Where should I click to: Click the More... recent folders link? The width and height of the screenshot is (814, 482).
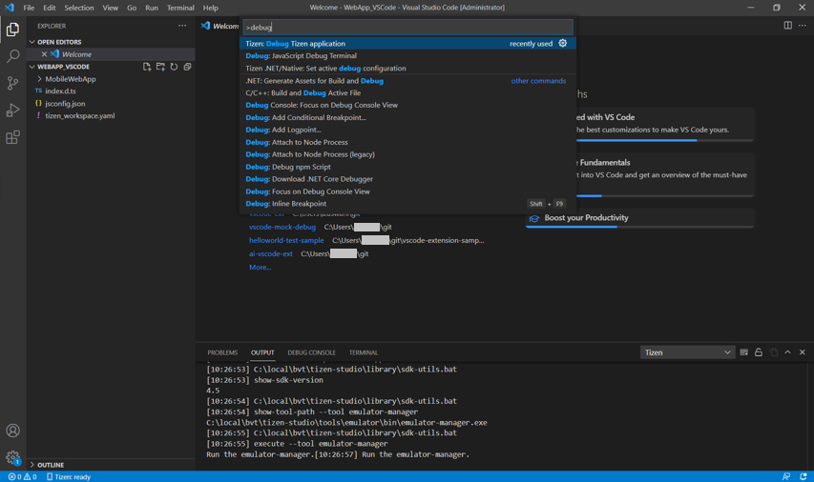point(260,268)
